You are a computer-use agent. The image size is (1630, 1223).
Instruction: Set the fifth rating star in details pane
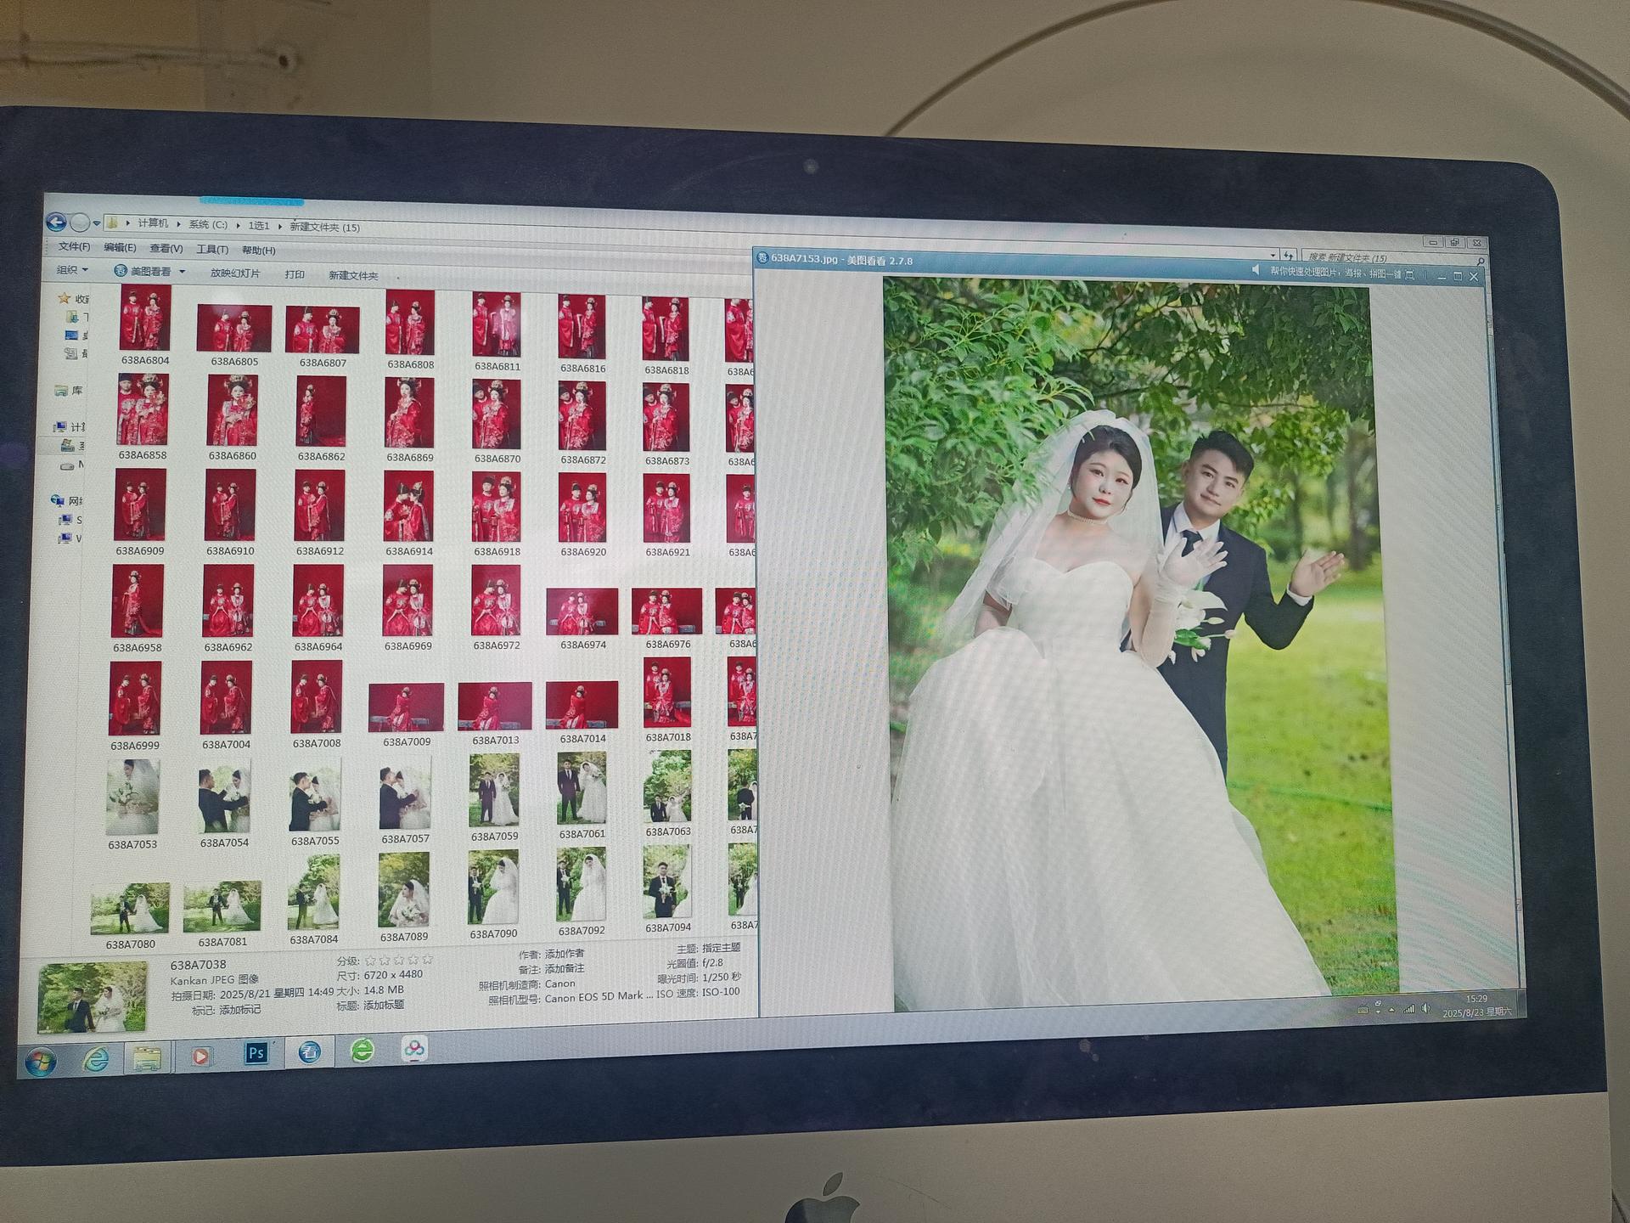tap(427, 959)
